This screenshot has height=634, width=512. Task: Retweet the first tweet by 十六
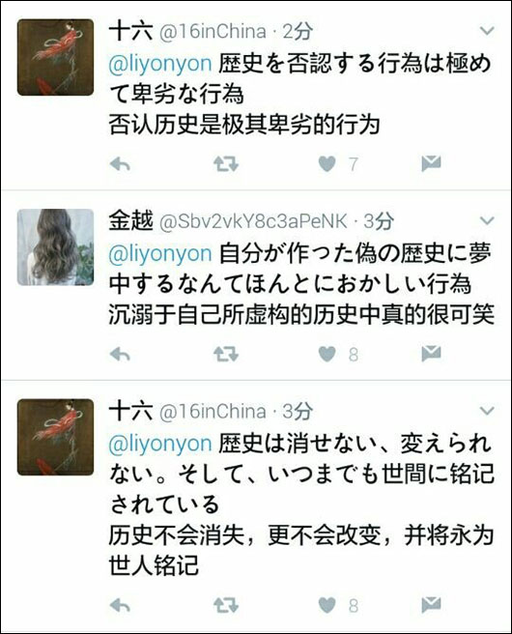click(x=226, y=164)
